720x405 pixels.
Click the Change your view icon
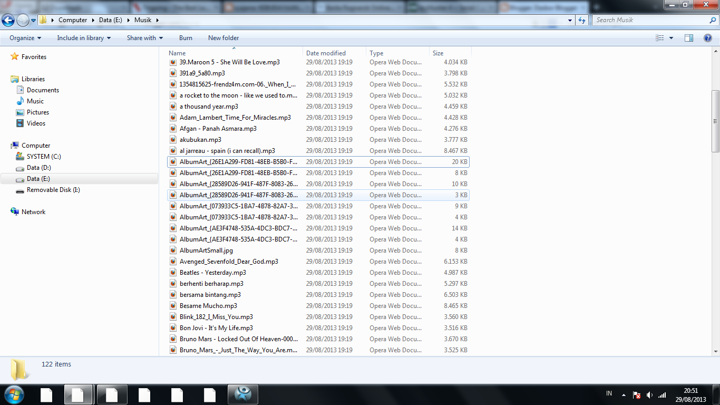659,38
